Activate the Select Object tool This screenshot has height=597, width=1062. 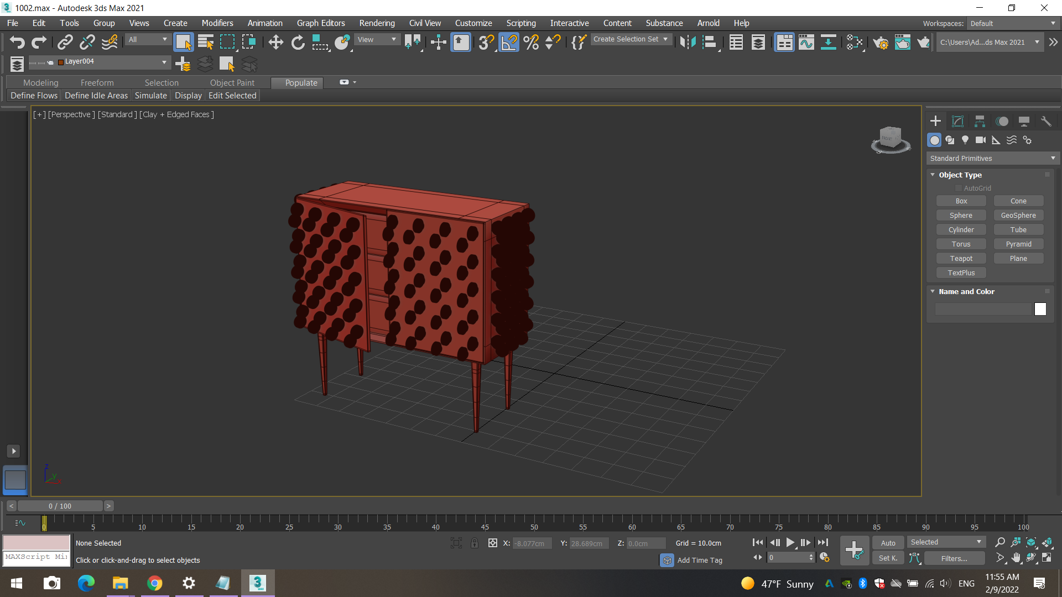tap(183, 43)
